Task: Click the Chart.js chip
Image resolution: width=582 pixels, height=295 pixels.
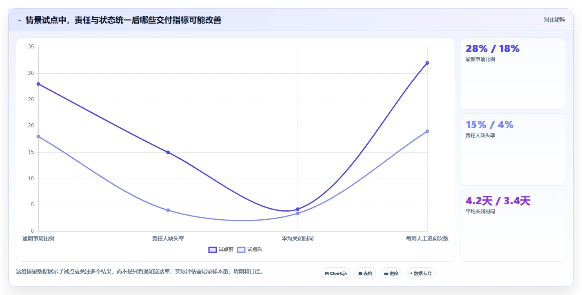Action: click(336, 273)
